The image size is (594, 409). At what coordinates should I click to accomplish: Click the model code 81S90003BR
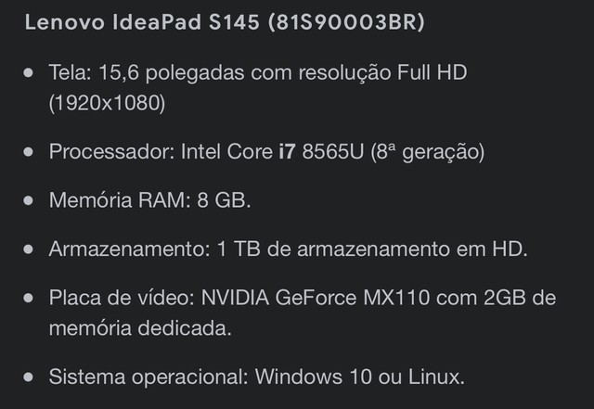pyautogui.click(x=346, y=22)
